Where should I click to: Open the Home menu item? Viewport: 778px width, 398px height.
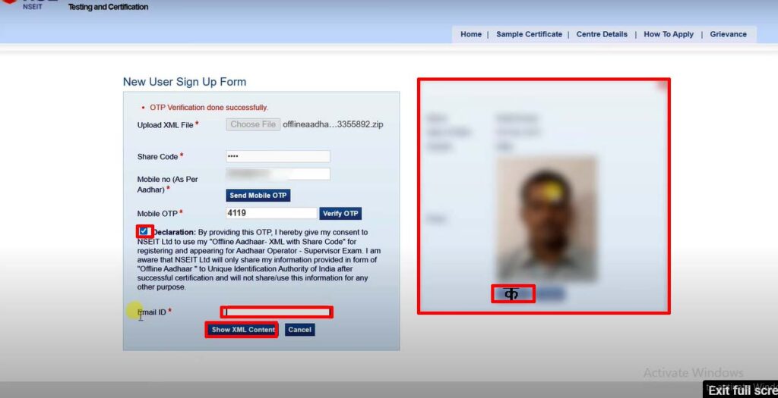470,34
